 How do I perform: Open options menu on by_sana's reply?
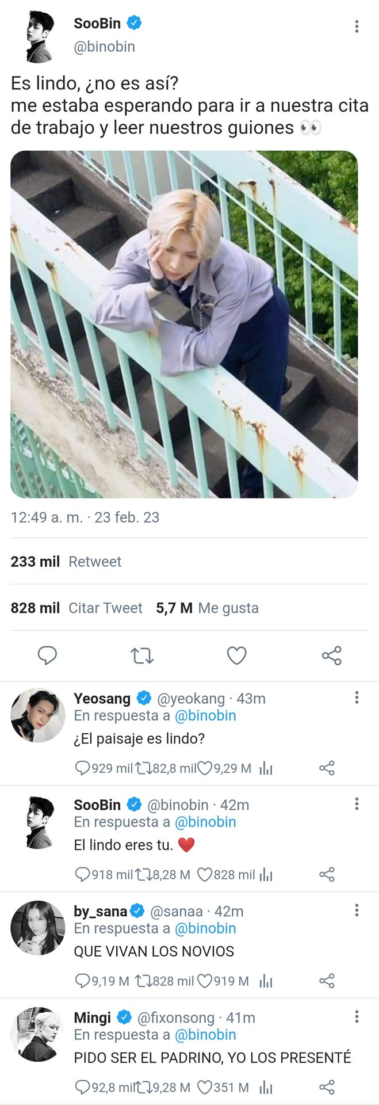(357, 910)
